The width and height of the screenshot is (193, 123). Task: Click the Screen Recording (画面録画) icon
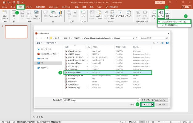pyautogui.click(x=168, y=15)
